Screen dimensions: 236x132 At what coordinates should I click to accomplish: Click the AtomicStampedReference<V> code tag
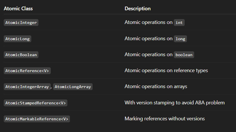pyautogui.click(x=36, y=103)
